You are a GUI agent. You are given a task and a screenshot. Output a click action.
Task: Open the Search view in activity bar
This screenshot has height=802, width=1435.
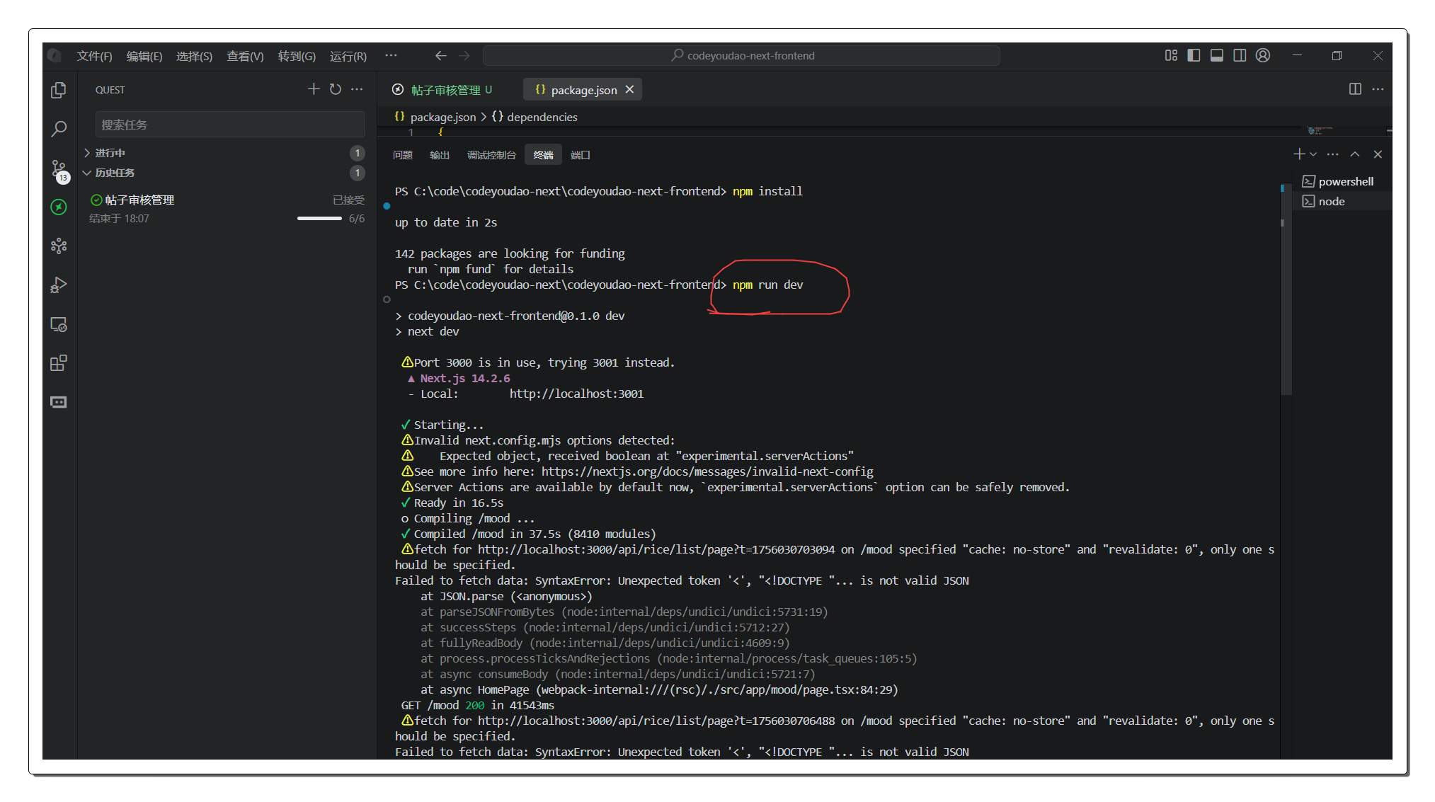click(59, 129)
